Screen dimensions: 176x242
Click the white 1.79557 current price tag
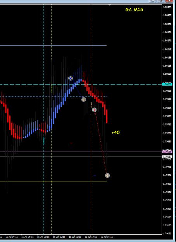[167, 157]
